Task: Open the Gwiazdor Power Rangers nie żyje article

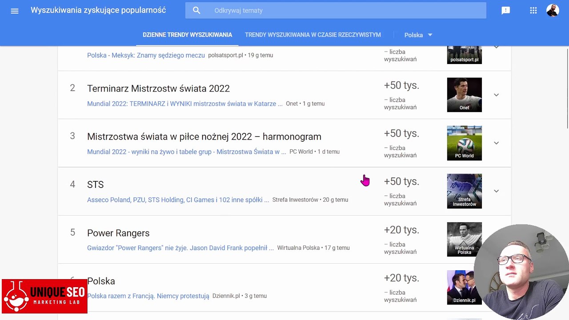Action: (x=180, y=248)
